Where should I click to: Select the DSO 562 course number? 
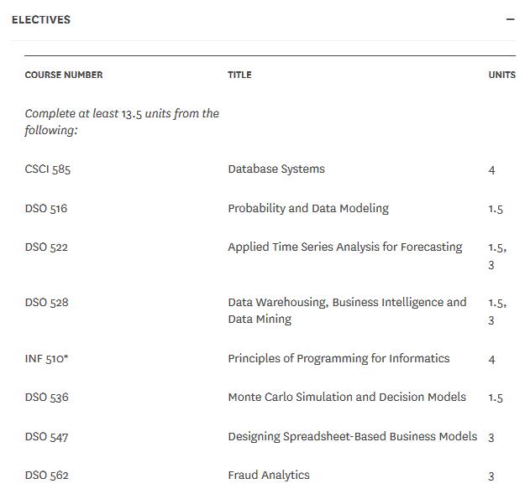(46, 476)
